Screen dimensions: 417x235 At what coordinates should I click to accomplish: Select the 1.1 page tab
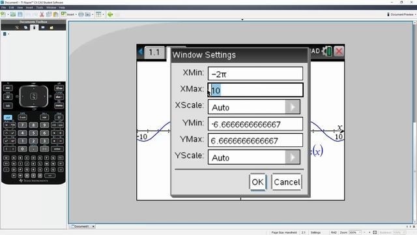pyautogui.click(x=154, y=52)
